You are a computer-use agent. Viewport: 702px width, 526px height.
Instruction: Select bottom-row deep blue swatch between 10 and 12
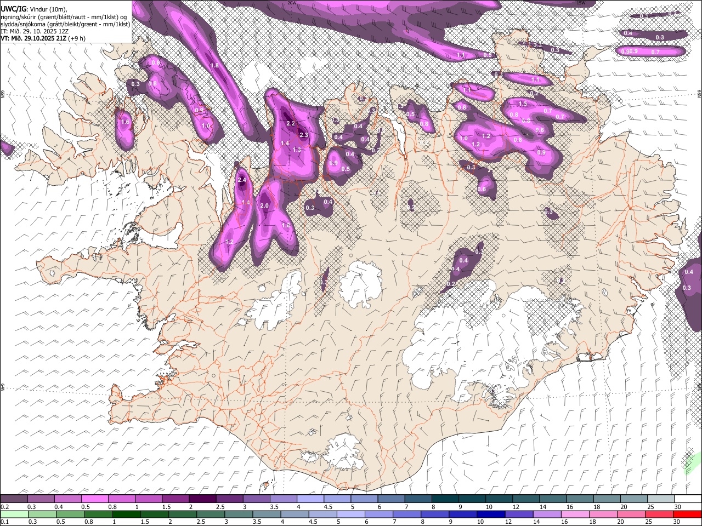pyautogui.click(x=491, y=514)
